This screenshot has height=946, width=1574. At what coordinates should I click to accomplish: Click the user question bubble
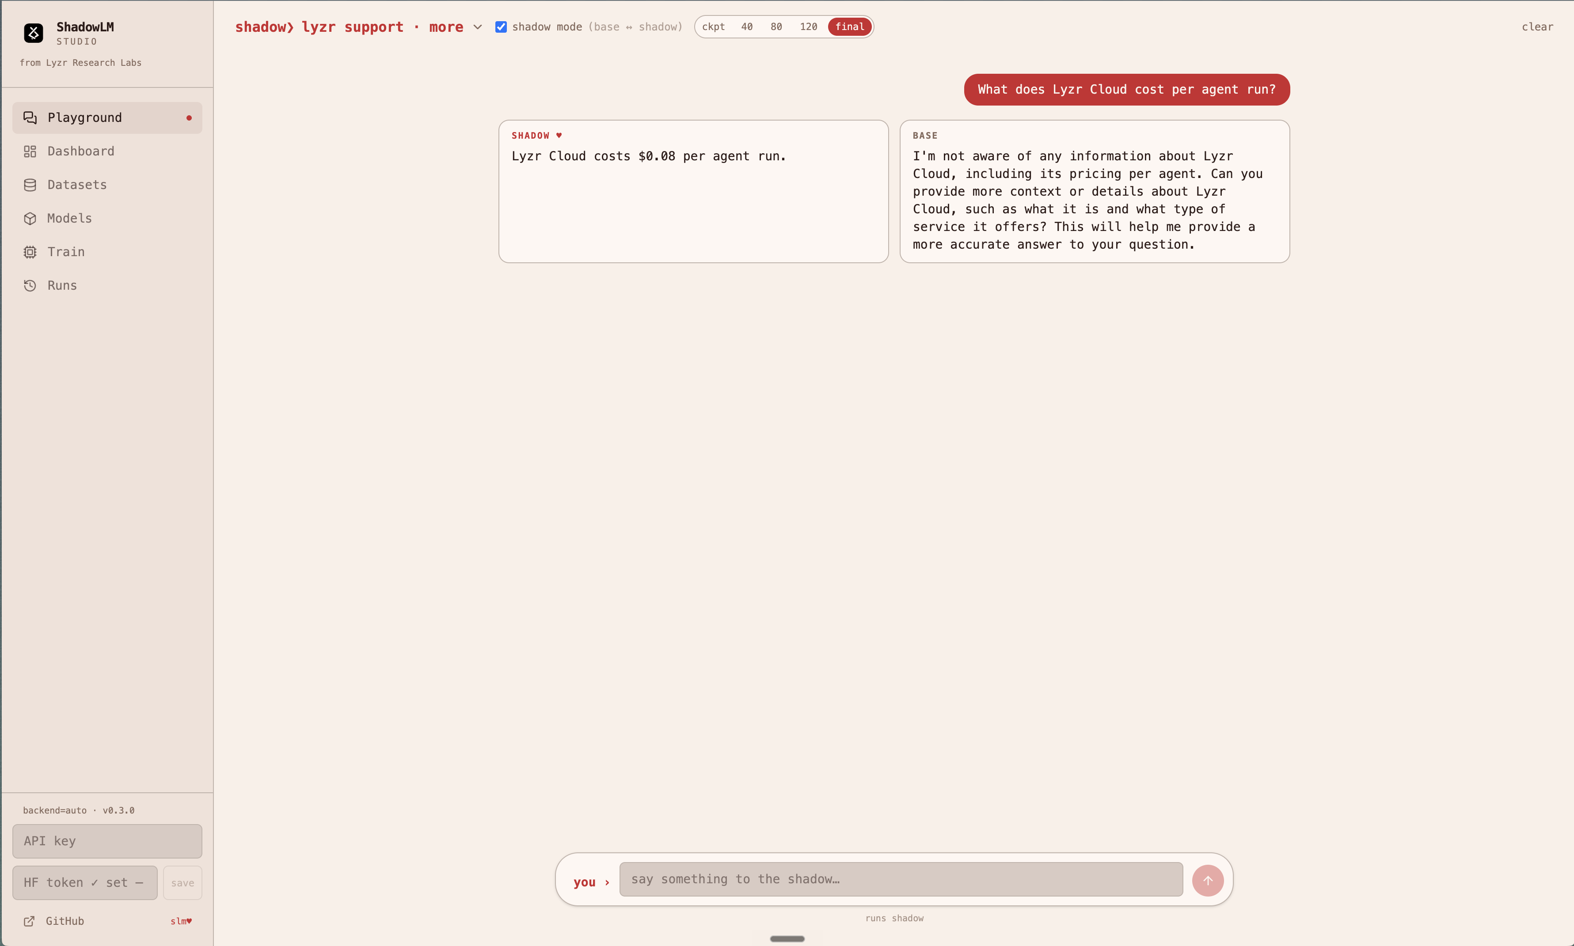tap(1127, 90)
